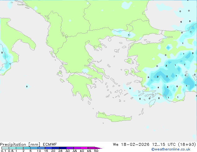Click the "25" legend scale label
The width and height of the screenshot is (197, 152).
(60, 151)
